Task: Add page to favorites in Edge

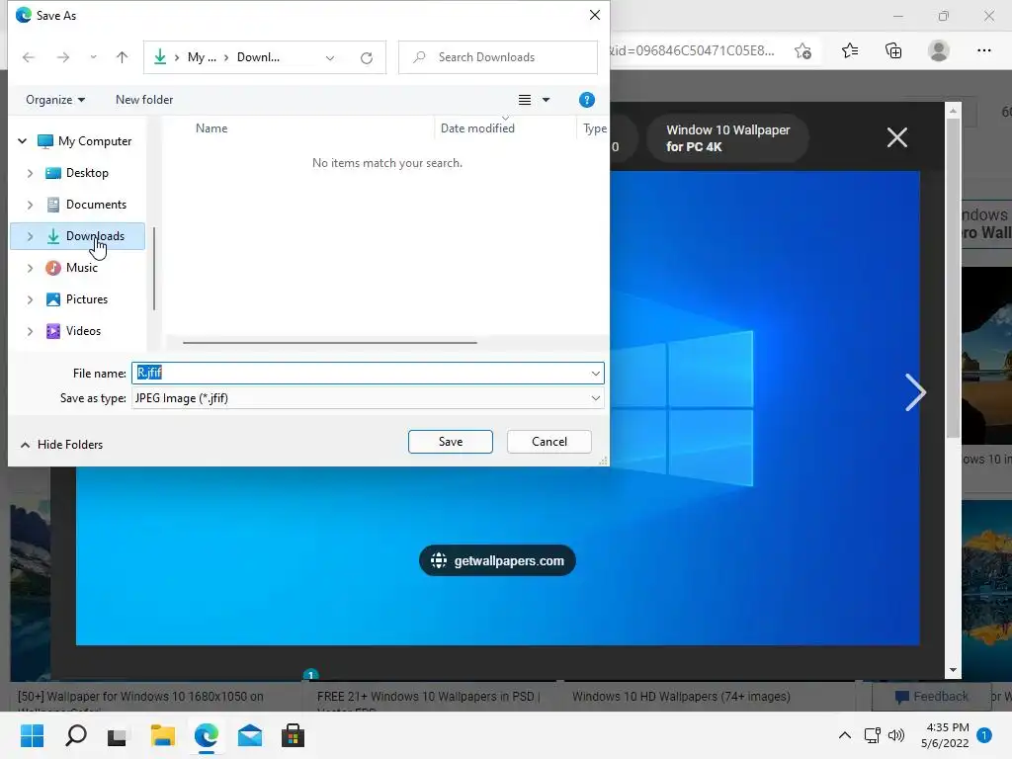Action: coord(802,51)
